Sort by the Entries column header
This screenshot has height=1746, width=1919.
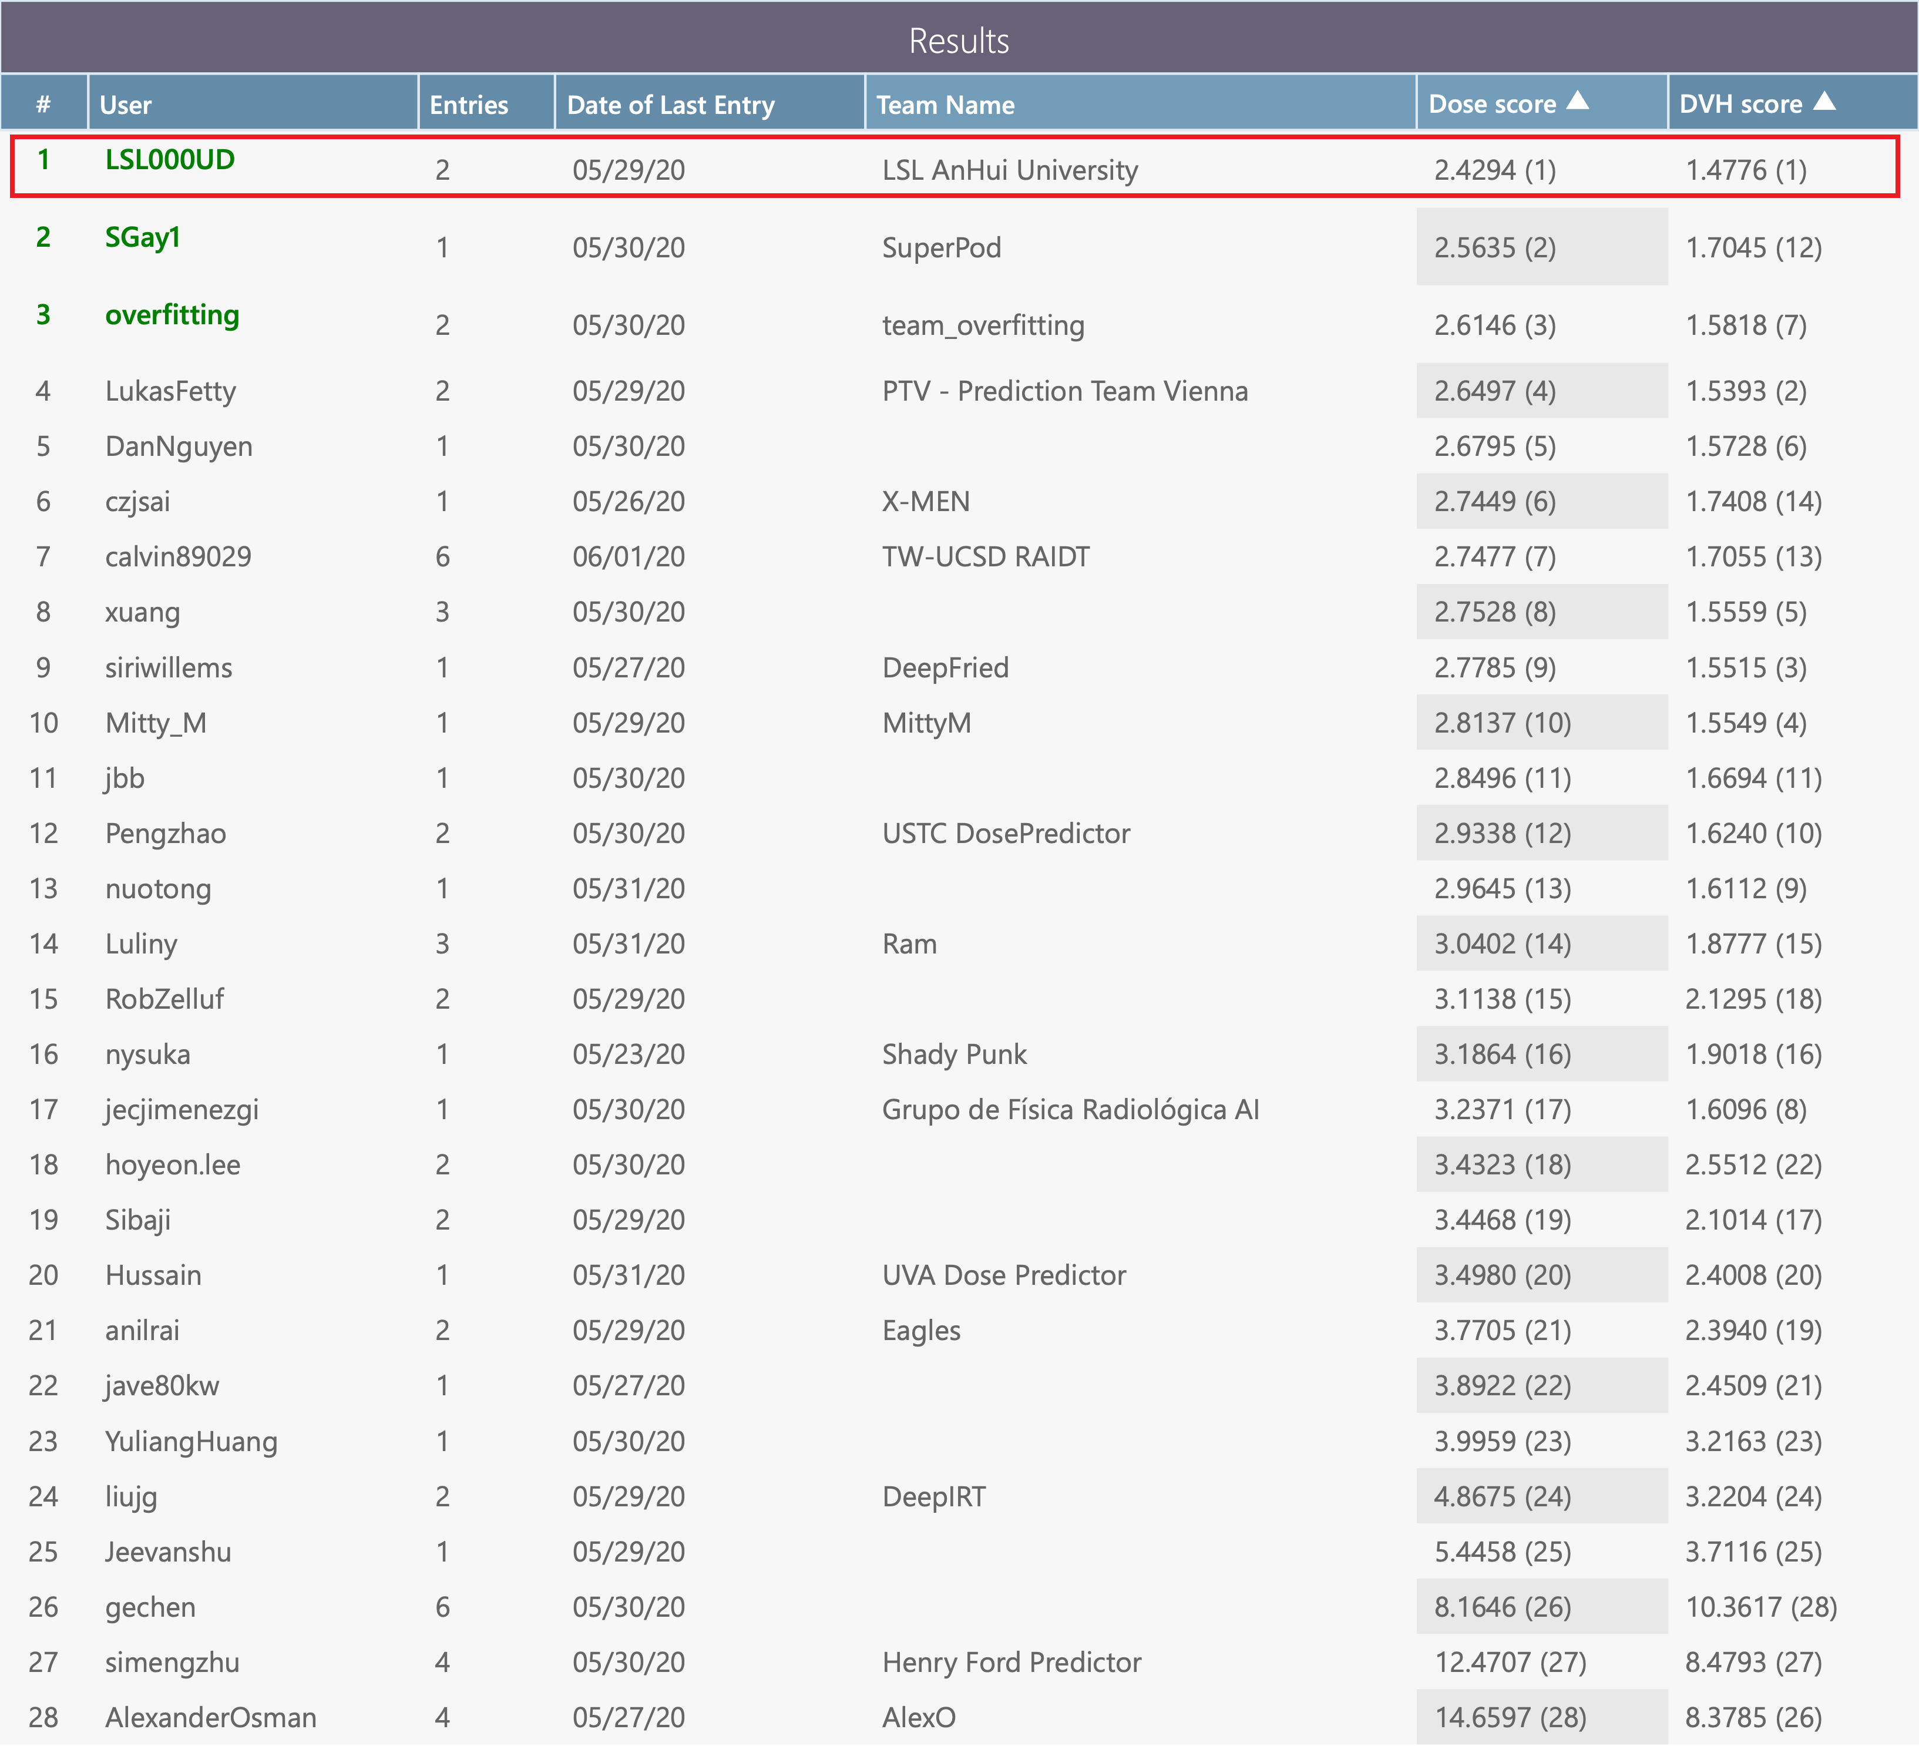[468, 105]
